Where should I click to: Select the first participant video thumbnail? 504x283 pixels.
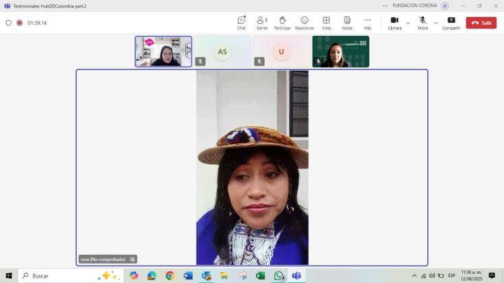(163, 51)
